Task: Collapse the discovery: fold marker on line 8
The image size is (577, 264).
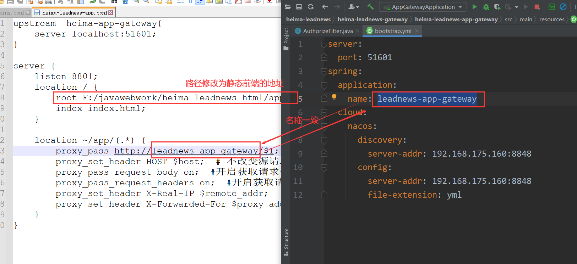Action: [x=324, y=140]
